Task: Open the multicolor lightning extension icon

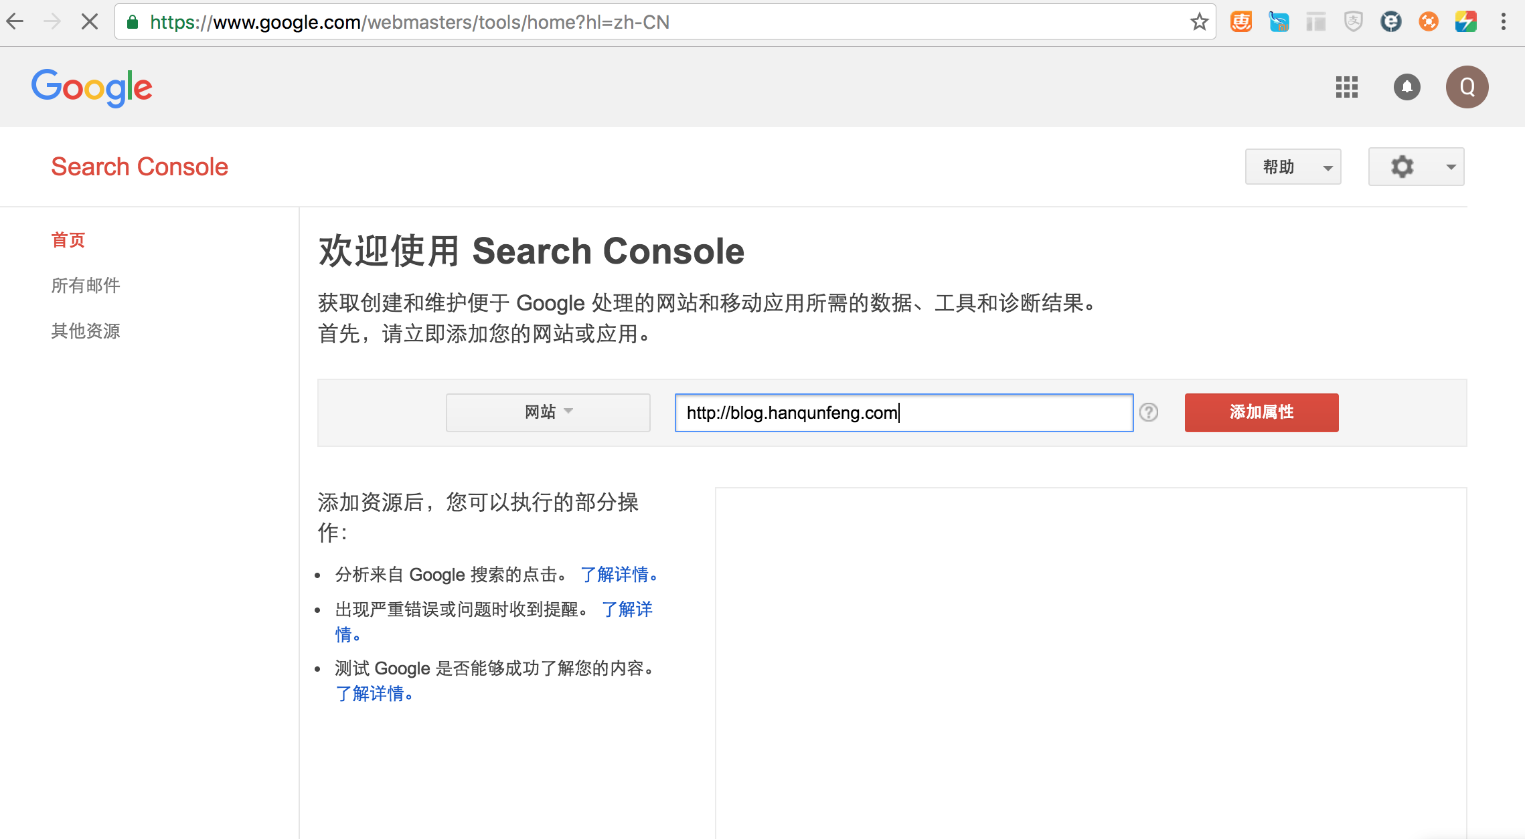Action: click(1466, 22)
